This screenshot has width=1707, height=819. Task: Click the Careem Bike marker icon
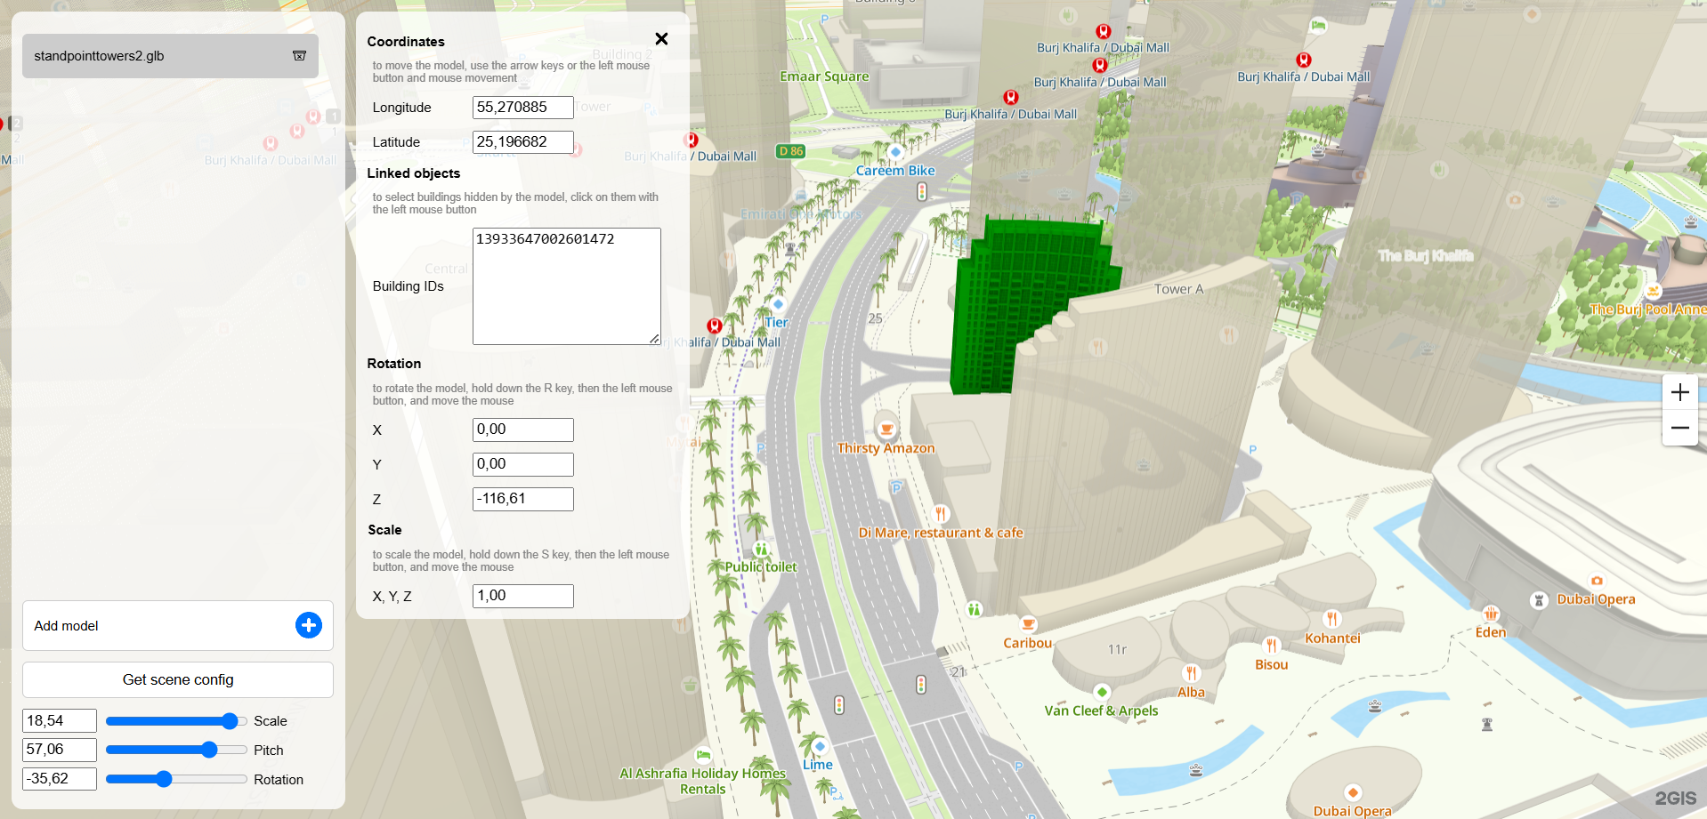[895, 152]
